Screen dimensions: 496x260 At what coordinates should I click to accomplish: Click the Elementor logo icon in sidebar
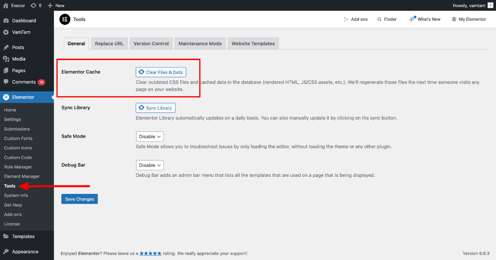click(6, 97)
